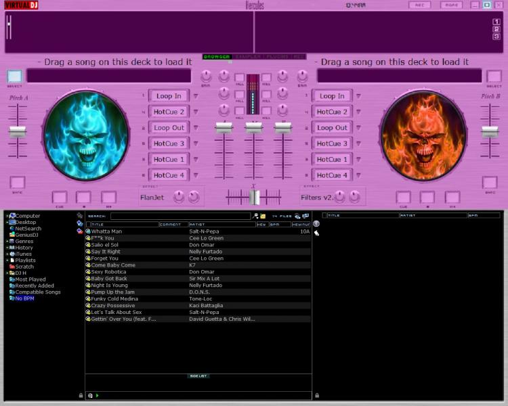This screenshot has height=406, width=508.
Task: Click the crossfader handle
Action: 254,197
